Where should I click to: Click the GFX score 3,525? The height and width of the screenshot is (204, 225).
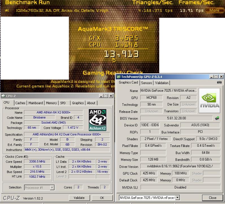point(126,38)
